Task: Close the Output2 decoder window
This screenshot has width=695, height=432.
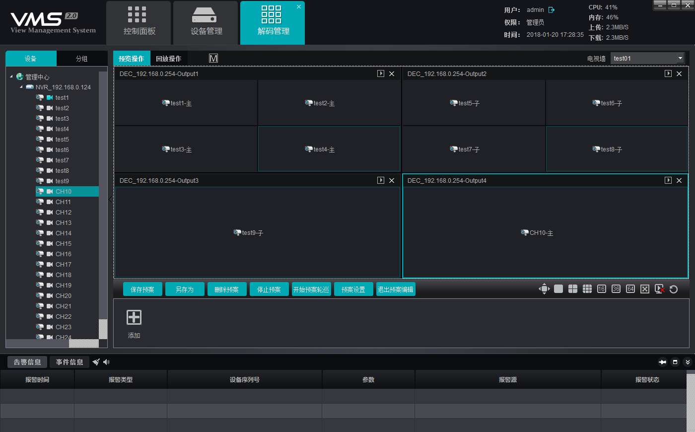Action: pyautogui.click(x=679, y=73)
